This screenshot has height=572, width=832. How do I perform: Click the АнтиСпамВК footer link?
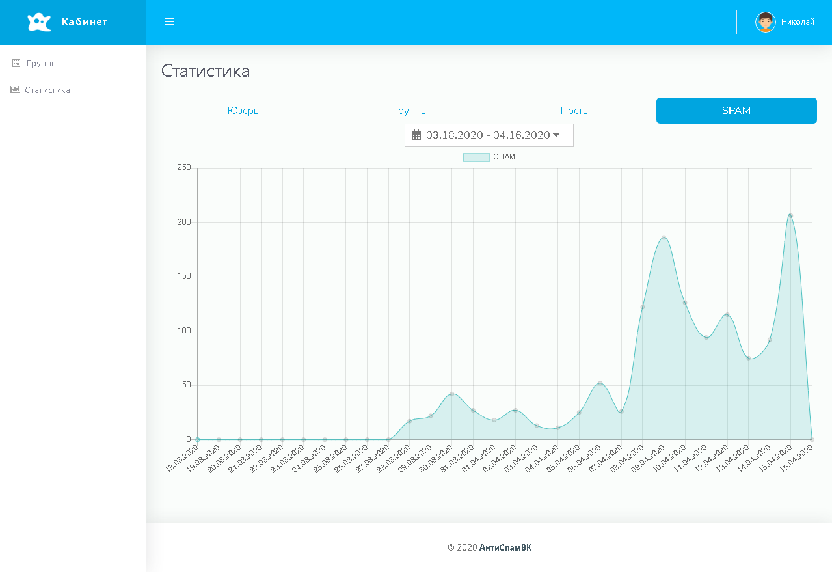pyautogui.click(x=505, y=547)
